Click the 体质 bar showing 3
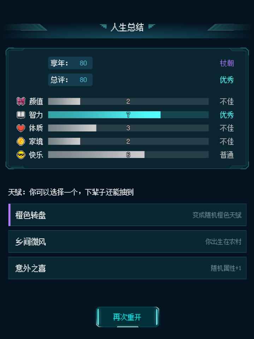The width and height of the screenshot is (254, 339). [x=128, y=128]
